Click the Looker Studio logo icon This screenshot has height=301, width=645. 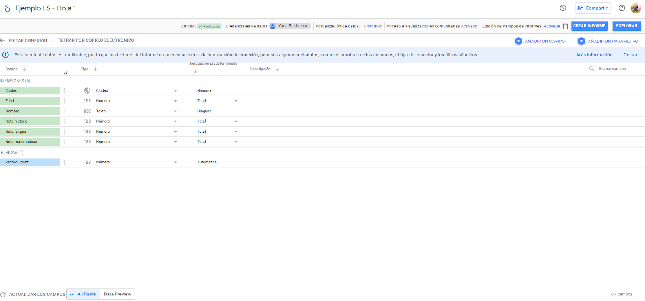point(7,8)
